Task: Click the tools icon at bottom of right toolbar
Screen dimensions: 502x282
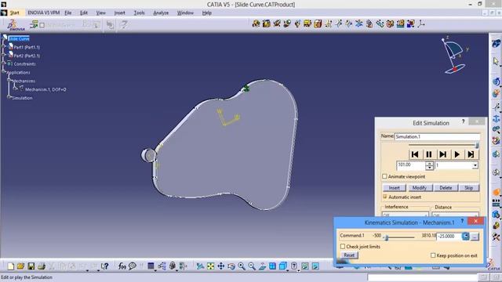Action: tap(496, 237)
